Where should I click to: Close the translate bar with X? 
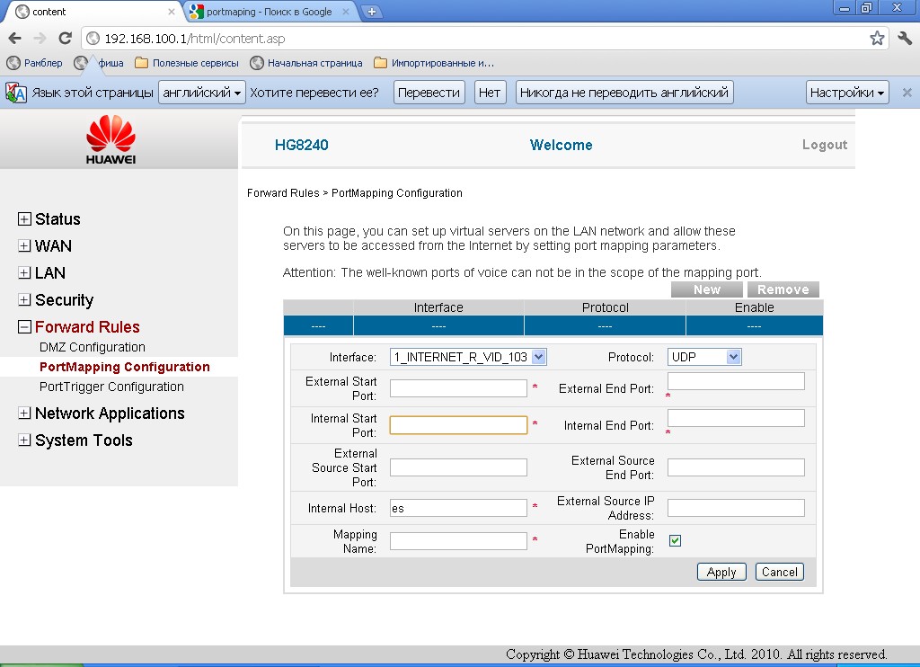click(x=907, y=93)
